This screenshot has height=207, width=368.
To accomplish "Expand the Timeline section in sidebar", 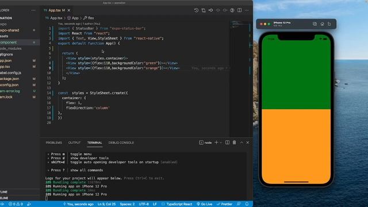I will tap(19, 198).
